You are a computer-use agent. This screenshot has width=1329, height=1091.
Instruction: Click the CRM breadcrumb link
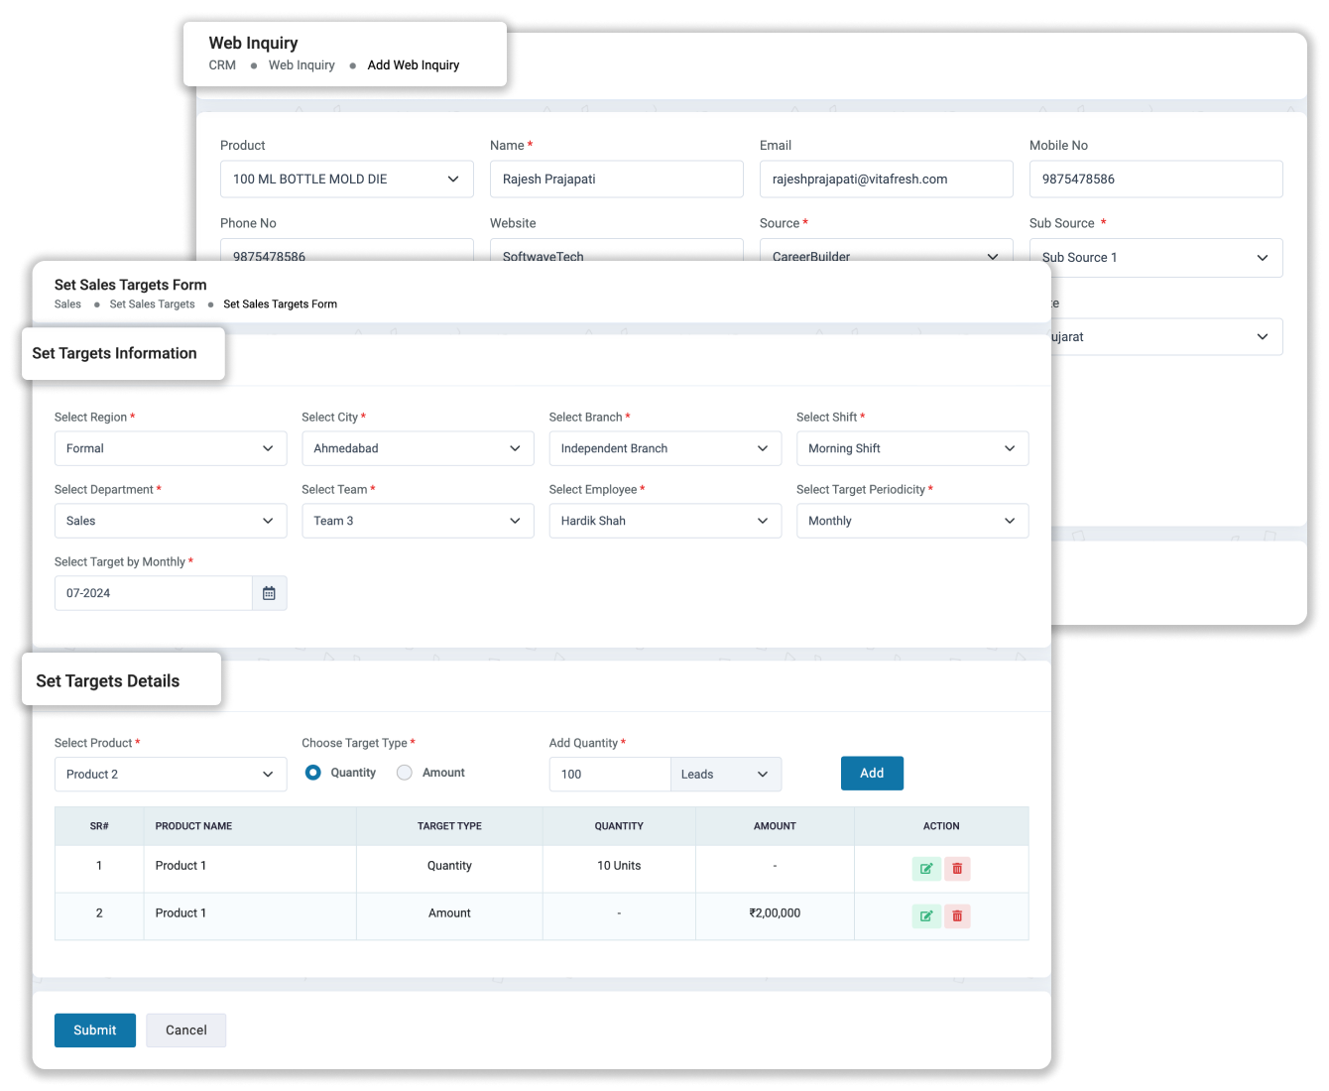[x=221, y=64]
